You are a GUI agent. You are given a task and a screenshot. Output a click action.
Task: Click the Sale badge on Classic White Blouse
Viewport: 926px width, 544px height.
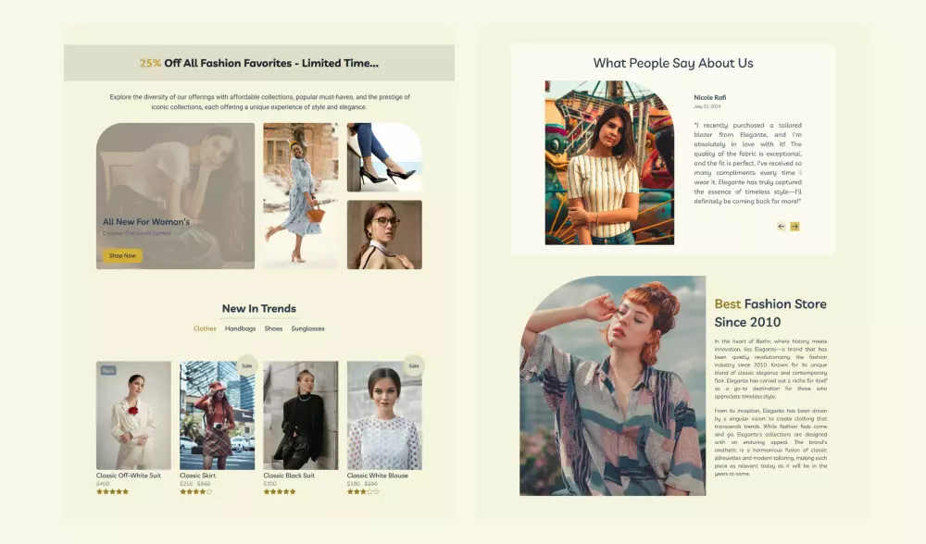(414, 365)
